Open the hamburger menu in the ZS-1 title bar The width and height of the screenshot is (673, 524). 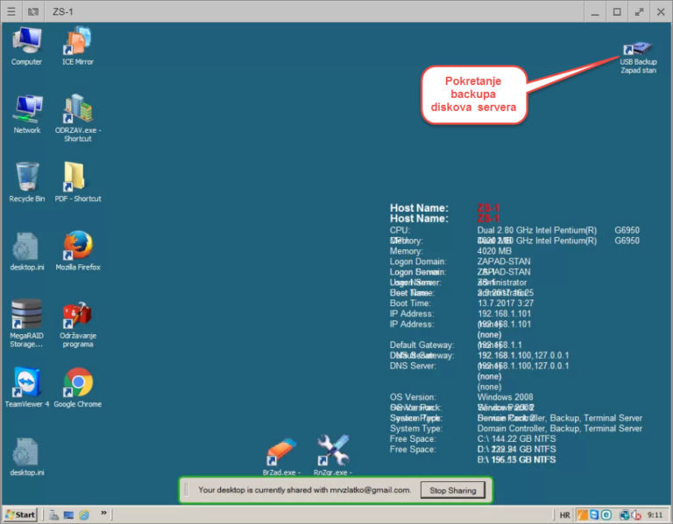click(11, 11)
